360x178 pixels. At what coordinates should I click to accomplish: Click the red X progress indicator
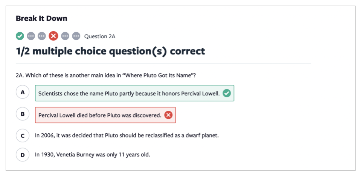[x=53, y=36]
